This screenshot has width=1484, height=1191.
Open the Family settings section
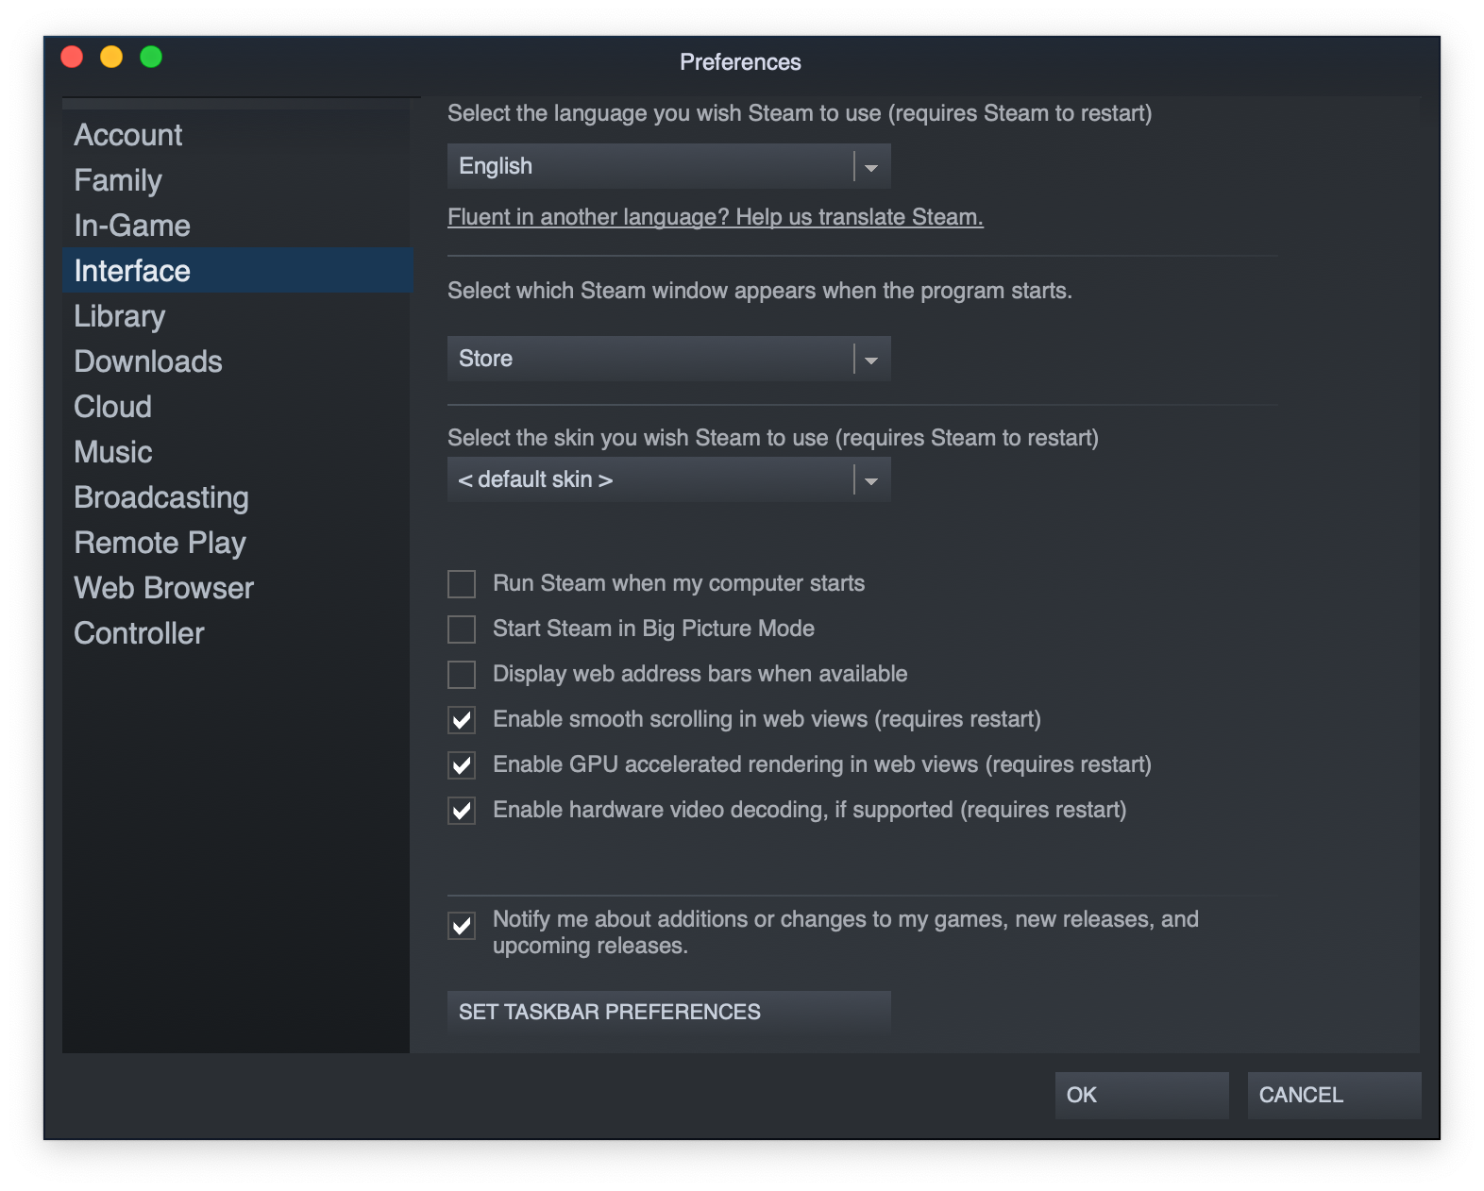(116, 180)
